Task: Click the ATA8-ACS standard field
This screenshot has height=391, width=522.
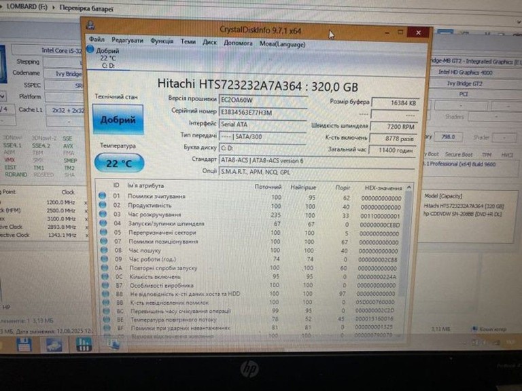Action: tap(317, 161)
